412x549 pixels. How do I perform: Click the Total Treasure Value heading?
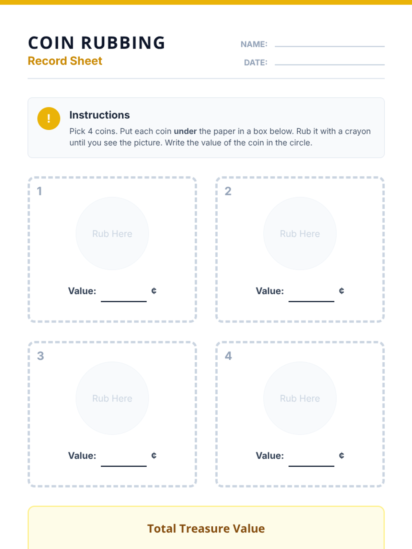coord(206,529)
